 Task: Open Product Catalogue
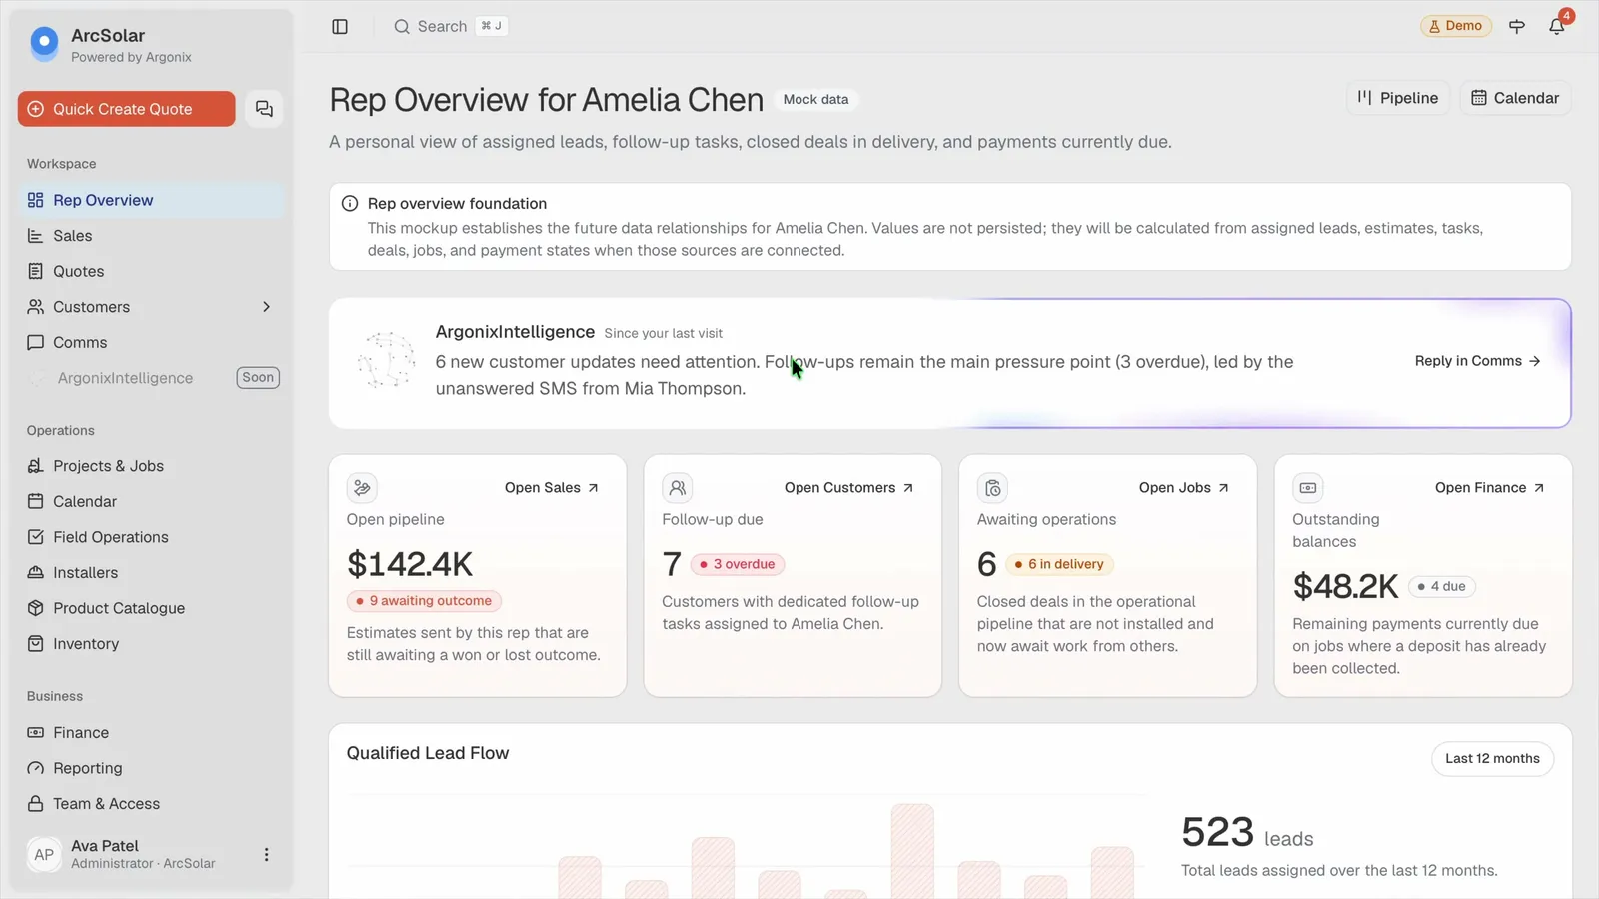coord(151,608)
